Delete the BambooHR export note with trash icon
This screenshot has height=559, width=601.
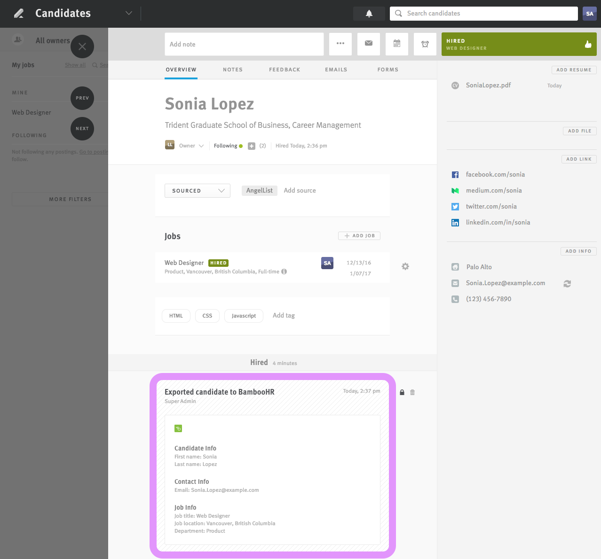412,392
